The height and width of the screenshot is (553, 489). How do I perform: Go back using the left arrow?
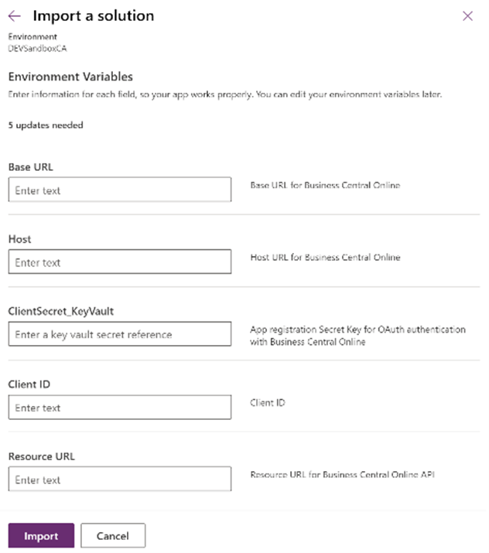pyautogui.click(x=14, y=16)
